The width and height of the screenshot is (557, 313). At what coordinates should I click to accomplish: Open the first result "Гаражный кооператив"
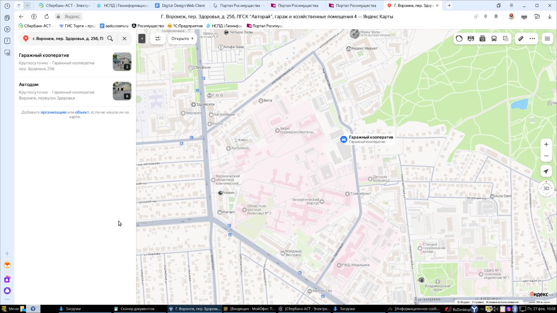(x=44, y=55)
